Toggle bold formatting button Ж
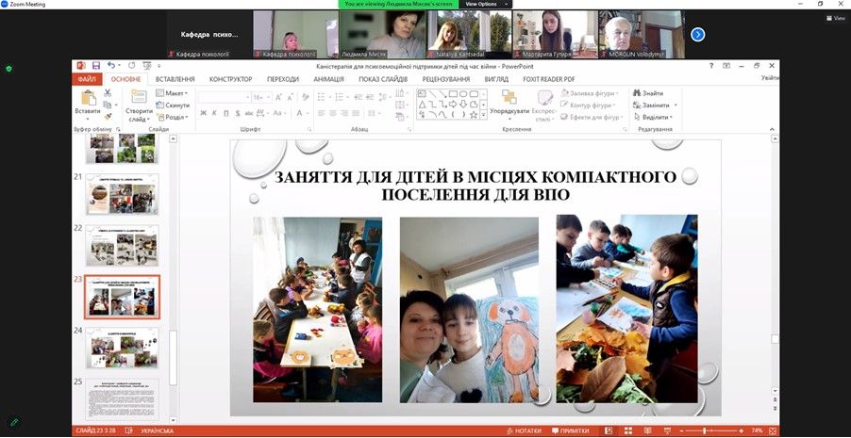851x438 pixels. point(201,113)
